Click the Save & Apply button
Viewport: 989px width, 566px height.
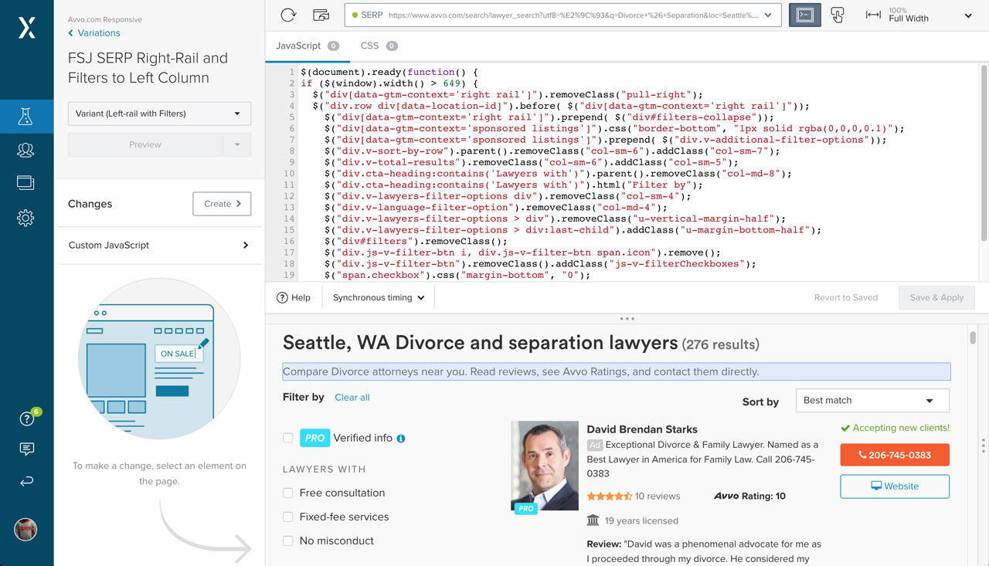click(x=936, y=297)
